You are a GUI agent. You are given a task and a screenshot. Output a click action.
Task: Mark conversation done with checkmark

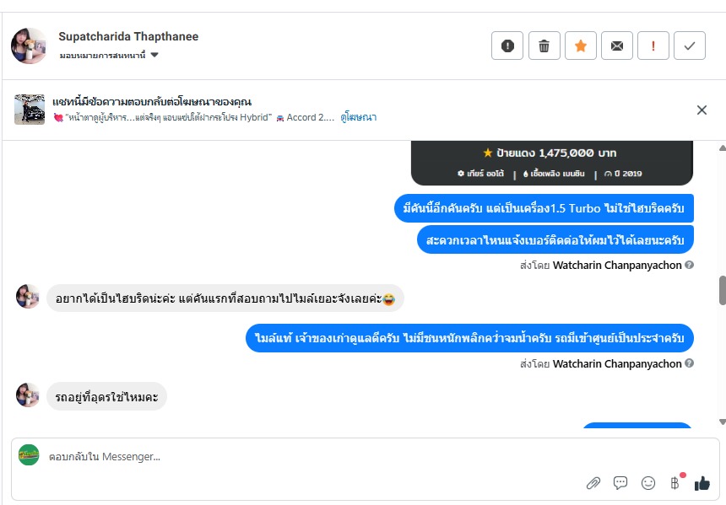click(x=690, y=46)
